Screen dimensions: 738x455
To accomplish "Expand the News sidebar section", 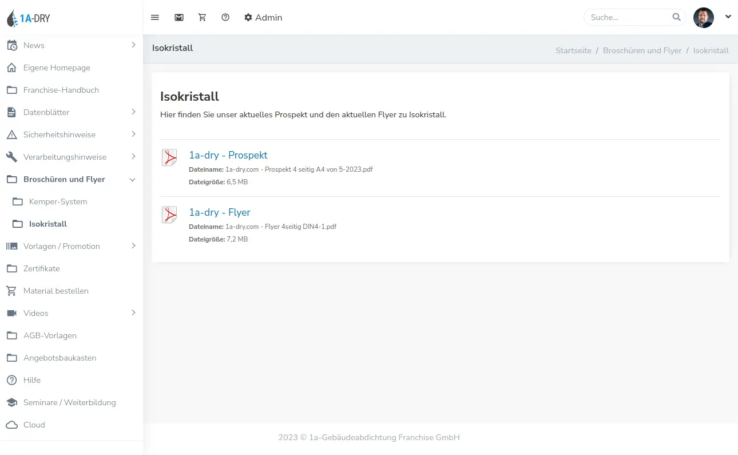I will coord(72,45).
